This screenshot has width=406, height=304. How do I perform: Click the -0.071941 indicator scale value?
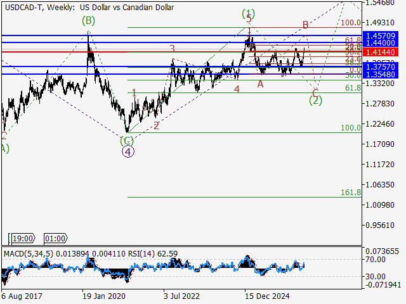(383, 285)
